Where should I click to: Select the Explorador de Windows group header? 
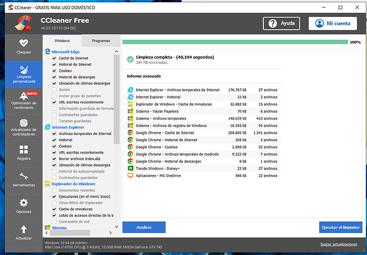point(73,184)
